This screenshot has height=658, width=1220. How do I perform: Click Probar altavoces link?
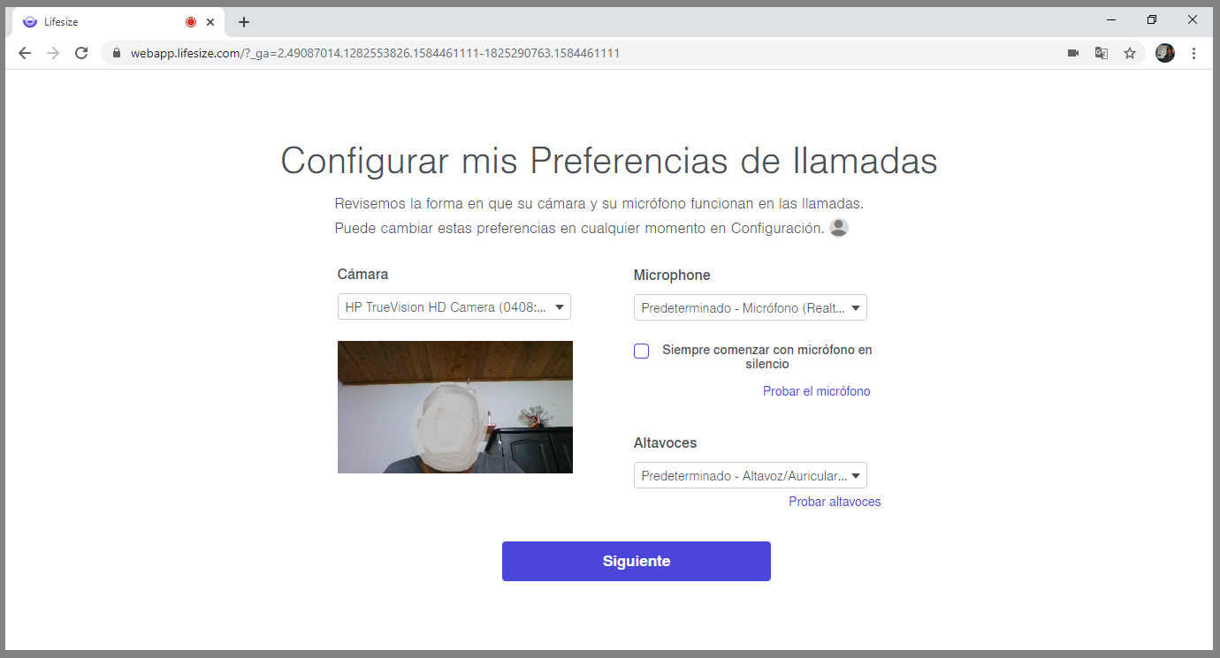click(x=835, y=502)
